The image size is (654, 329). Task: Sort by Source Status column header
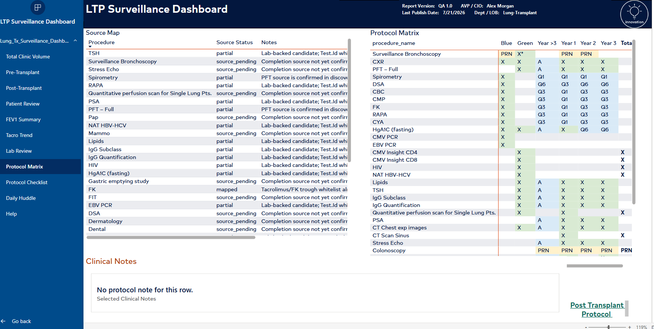(x=234, y=42)
